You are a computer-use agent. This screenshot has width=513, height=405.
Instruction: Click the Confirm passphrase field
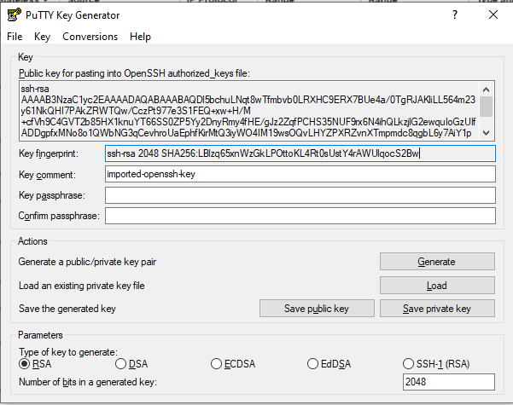click(300, 216)
